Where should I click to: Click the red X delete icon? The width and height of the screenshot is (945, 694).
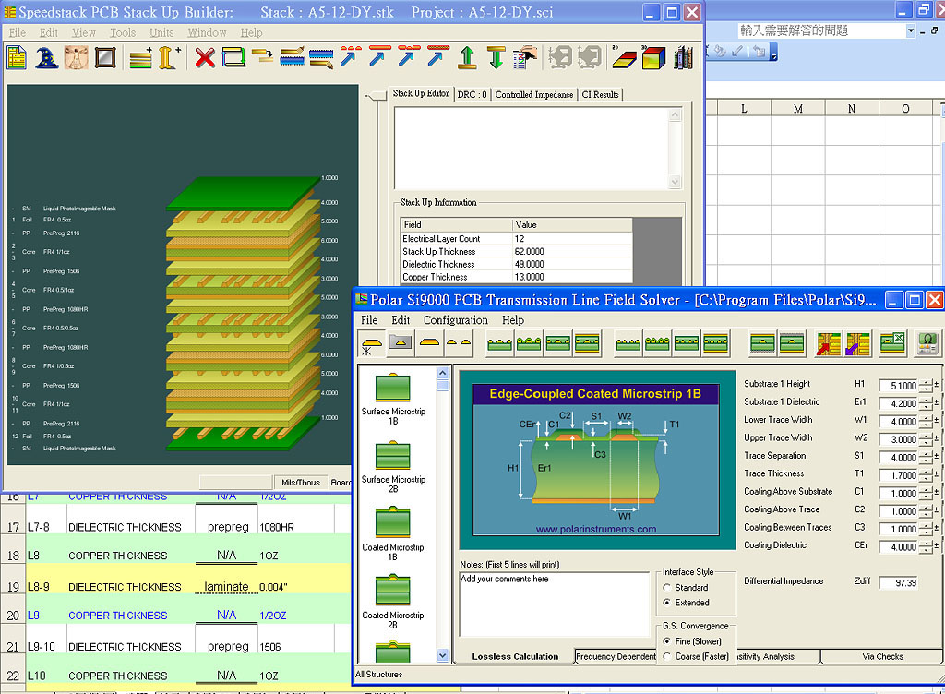[x=205, y=58]
